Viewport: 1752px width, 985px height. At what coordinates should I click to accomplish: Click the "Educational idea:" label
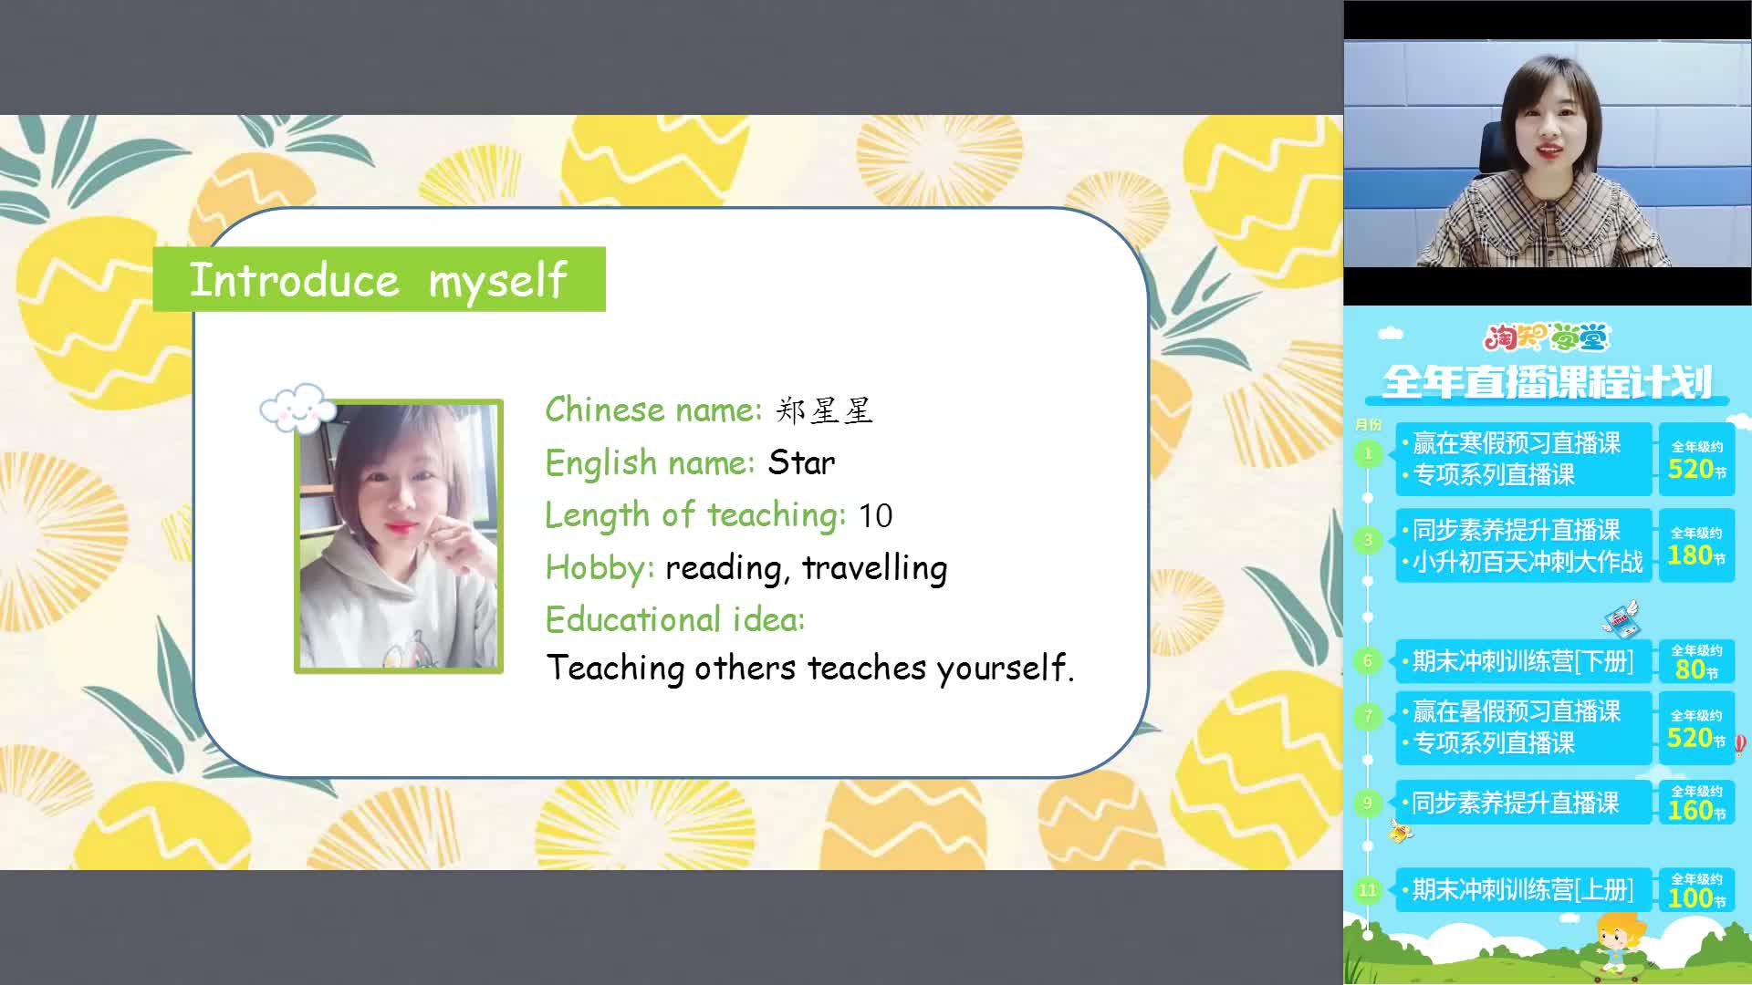point(675,620)
